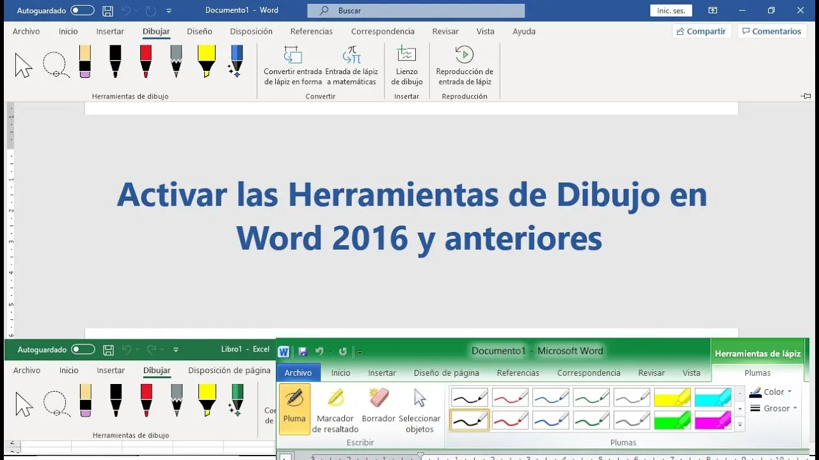This screenshot has height=460, width=819.
Task: Open Disposición de página tab in Excel
Action: point(229,370)
